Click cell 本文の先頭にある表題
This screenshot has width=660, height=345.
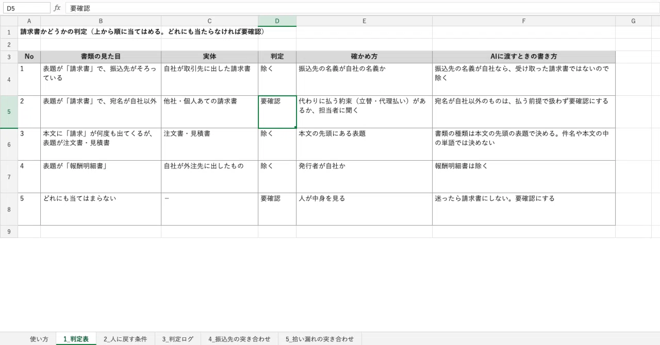[364, 144]
